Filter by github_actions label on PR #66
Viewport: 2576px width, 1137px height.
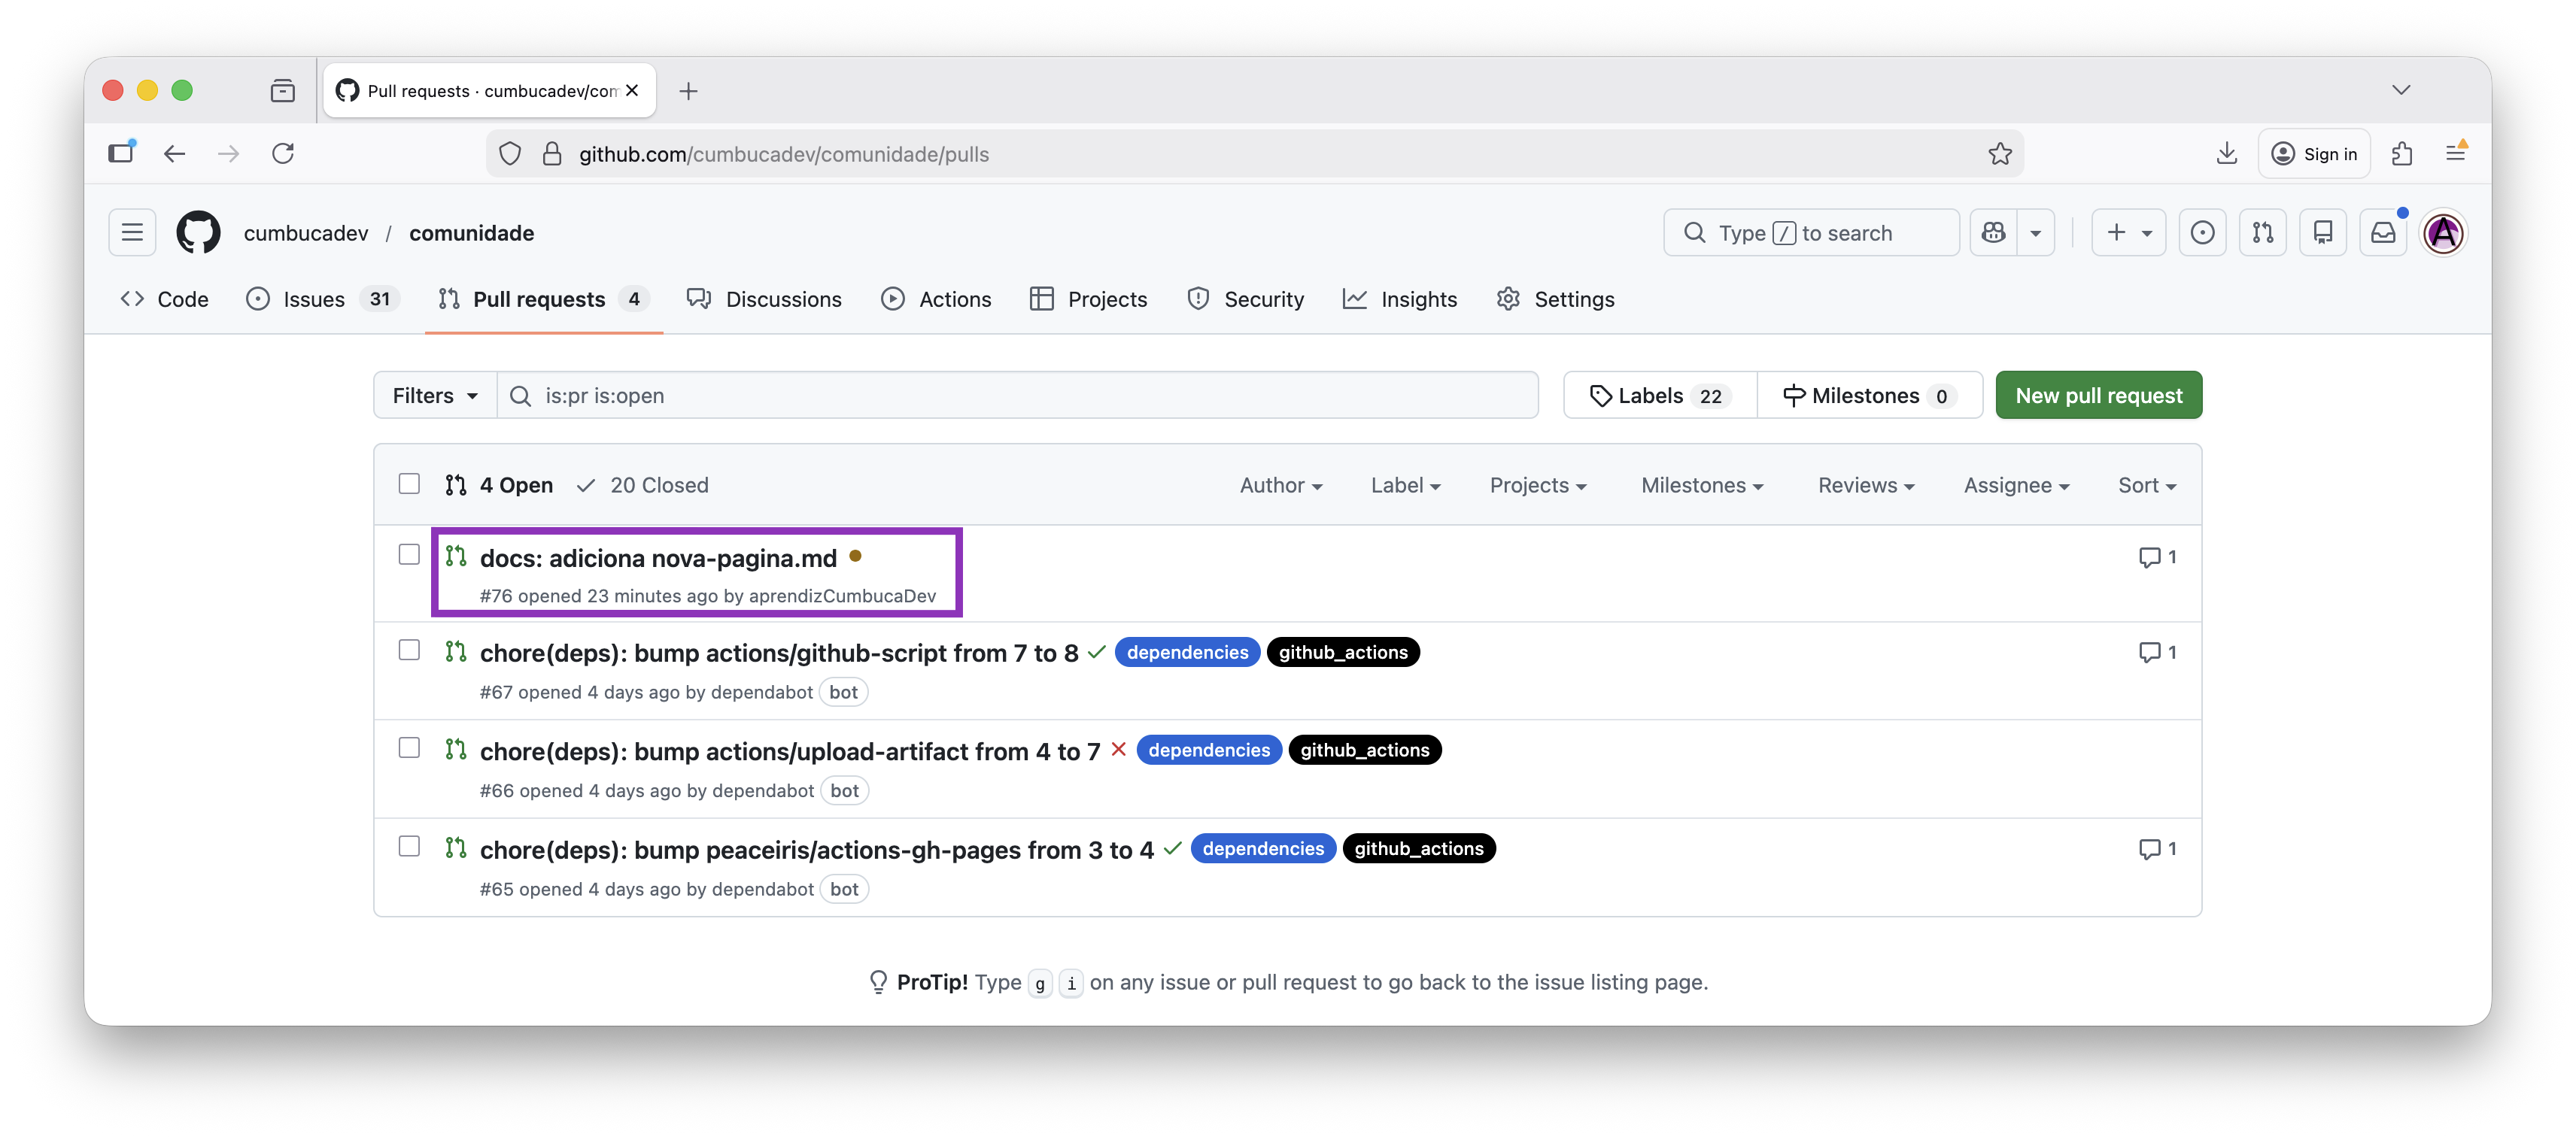(1365, 750)
